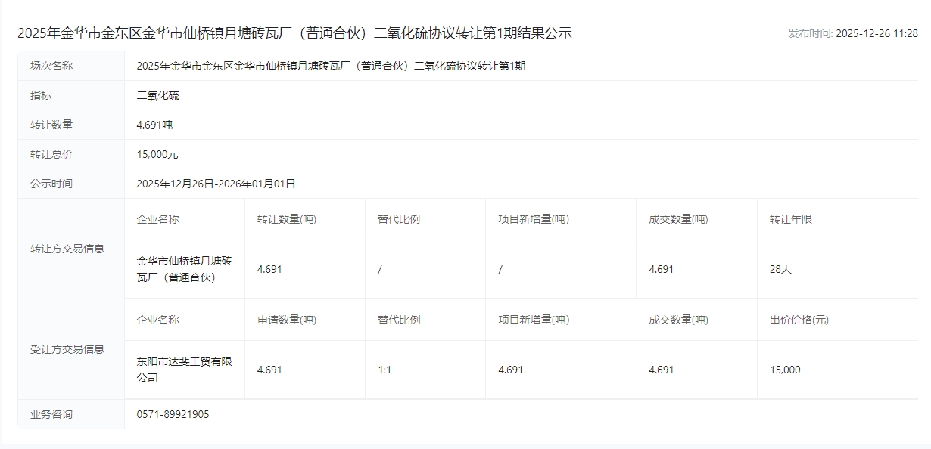Click the 二氧化硫 value in the 指标 row

pos(157,95)
